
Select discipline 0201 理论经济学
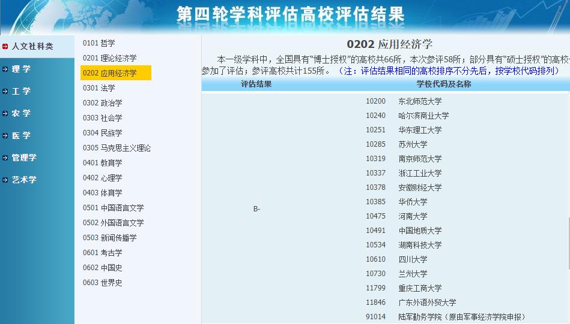[x=110, y=58]
